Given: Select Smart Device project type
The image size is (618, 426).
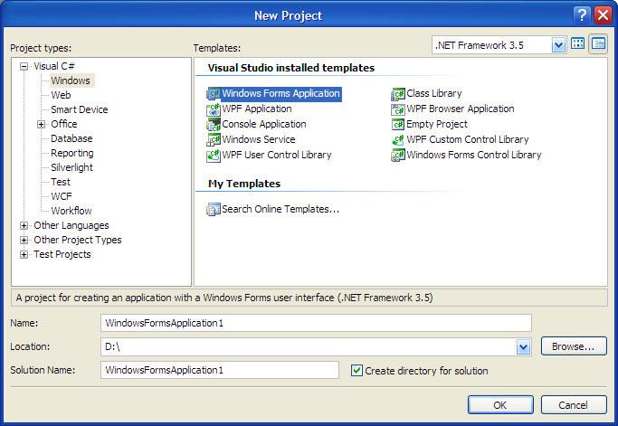Looking at the screenshot, I should (80, 109).
